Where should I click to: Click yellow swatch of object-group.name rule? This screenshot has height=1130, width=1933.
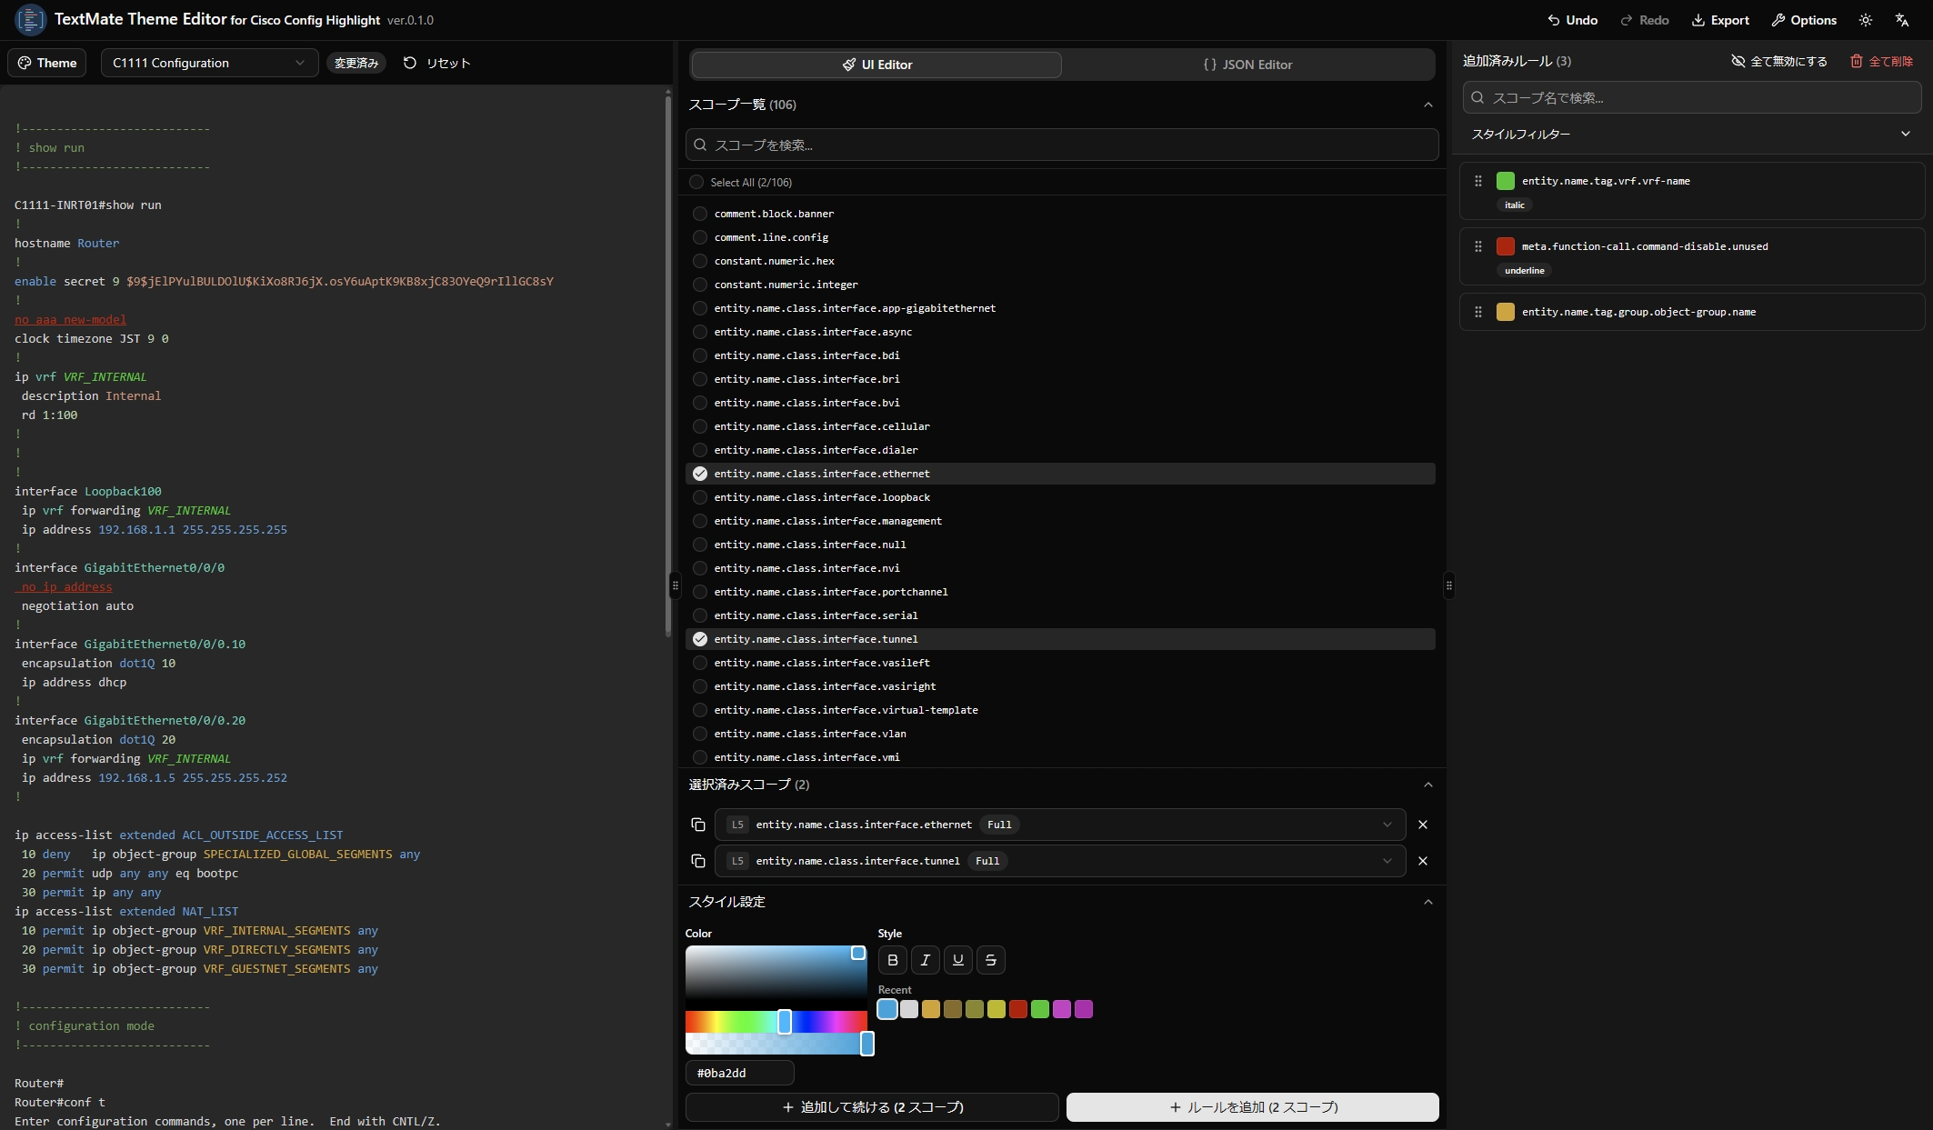[x=1506, y=312]
